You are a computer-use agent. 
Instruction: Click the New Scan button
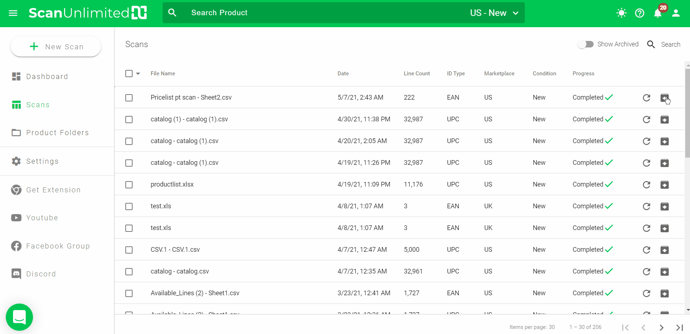[56, 47]
